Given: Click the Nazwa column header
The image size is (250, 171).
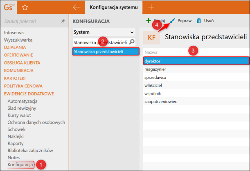Looking at the screenshot, I should [151, 52].
